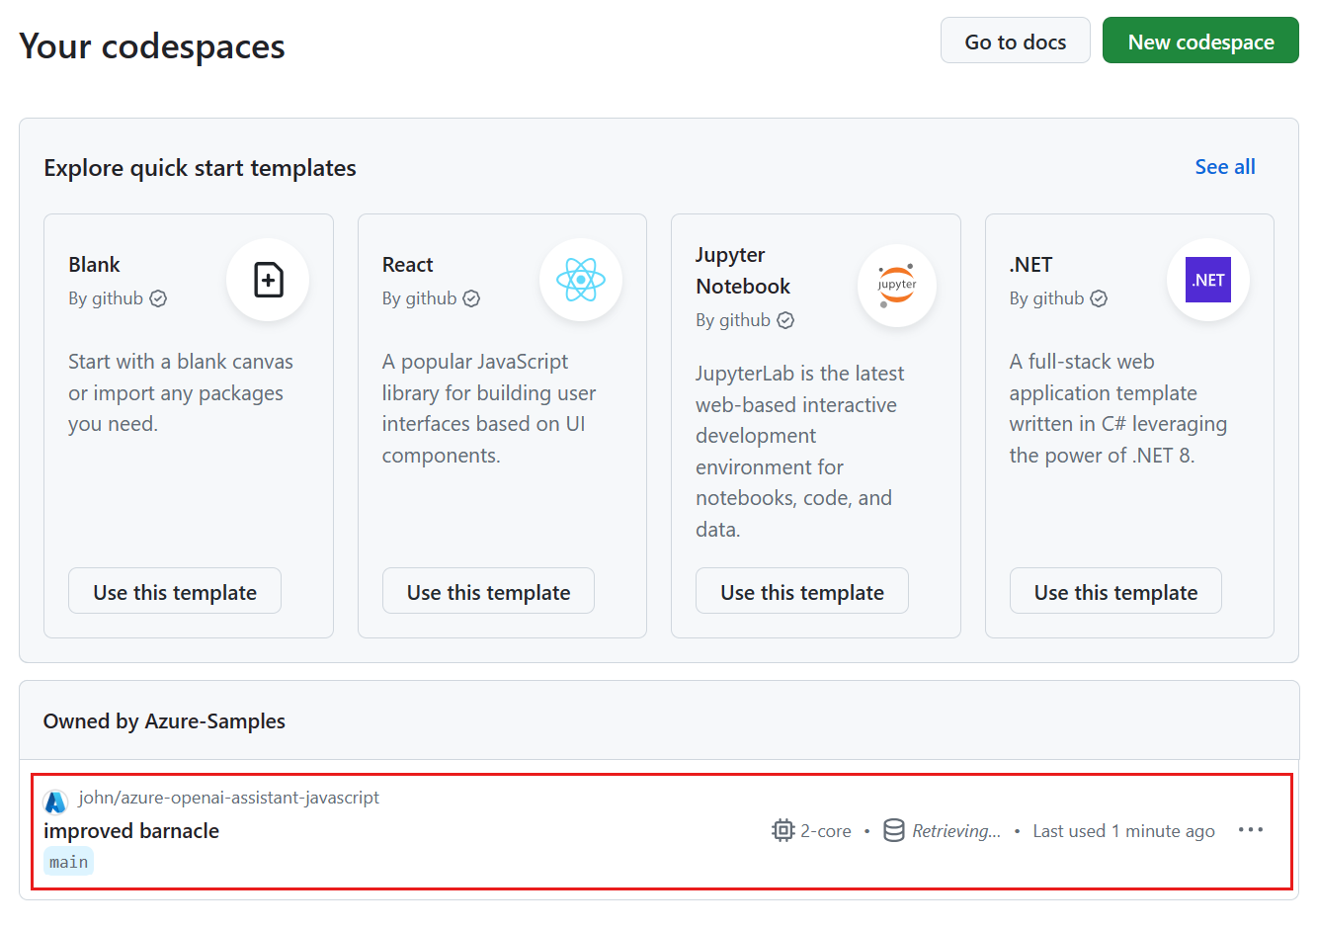Screen dimensions: 1317x929
Task: Click the React logo icon
Action: [x=581, y=280]
